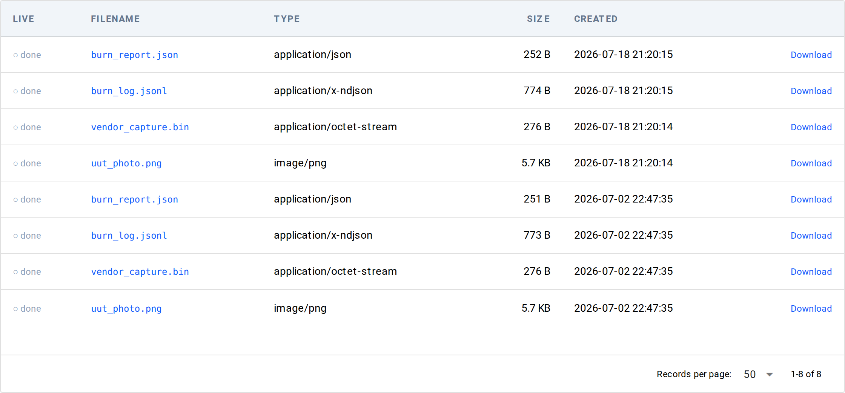
Task: Sort by the SIZE column header
Action: tap(538, 19)
